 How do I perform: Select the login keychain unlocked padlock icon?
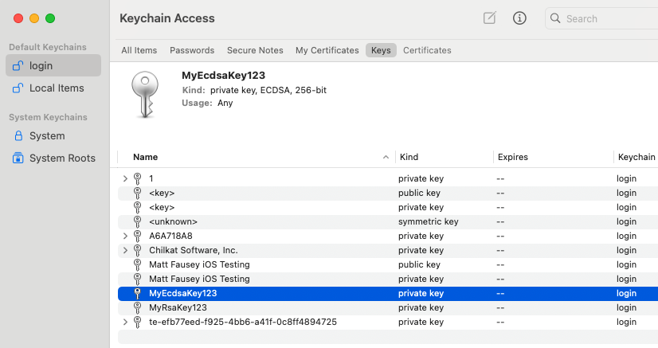pos(18,66)
